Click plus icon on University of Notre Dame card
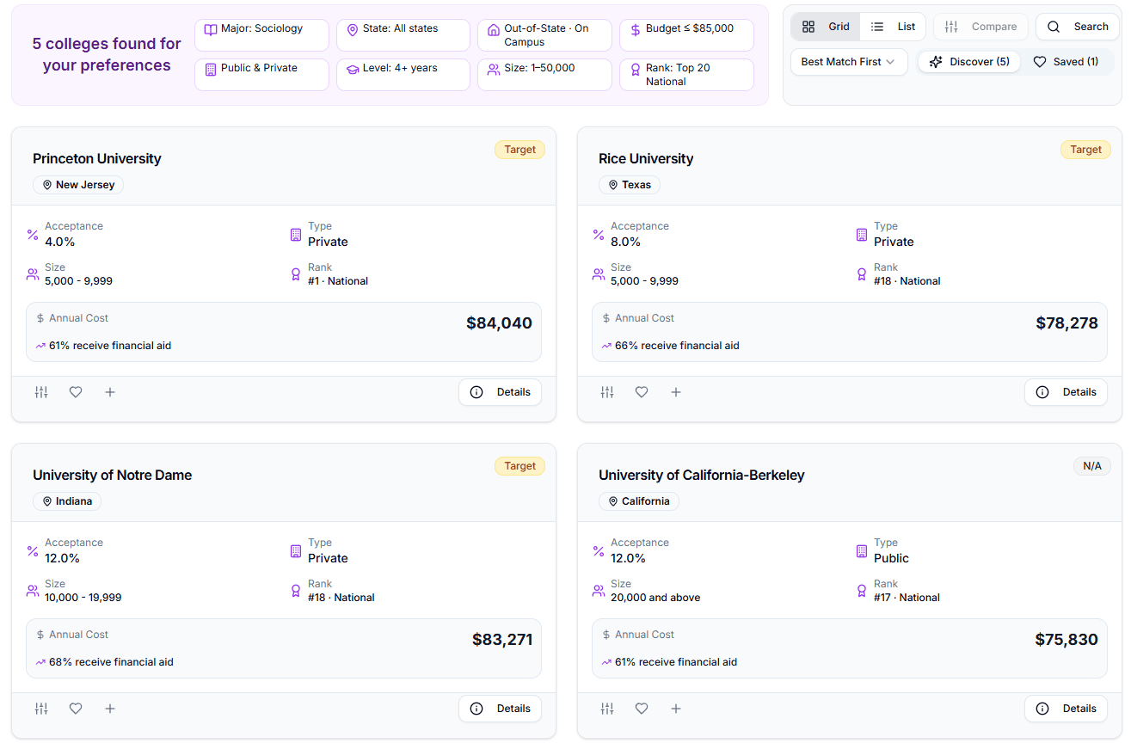1131x743 pixels. (110, 709)
